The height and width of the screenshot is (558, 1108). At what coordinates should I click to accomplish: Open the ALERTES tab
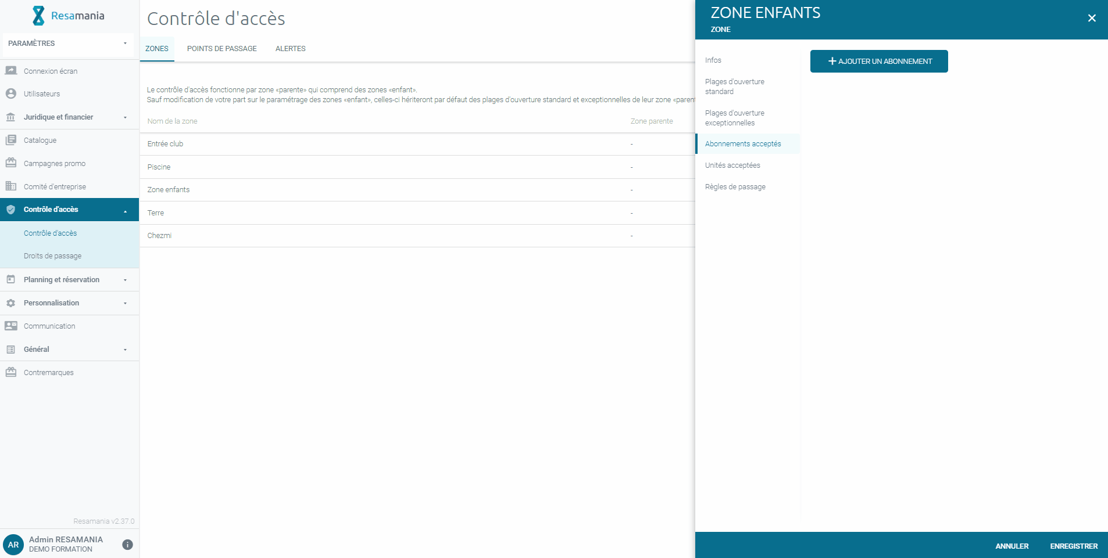coord(290,49)
